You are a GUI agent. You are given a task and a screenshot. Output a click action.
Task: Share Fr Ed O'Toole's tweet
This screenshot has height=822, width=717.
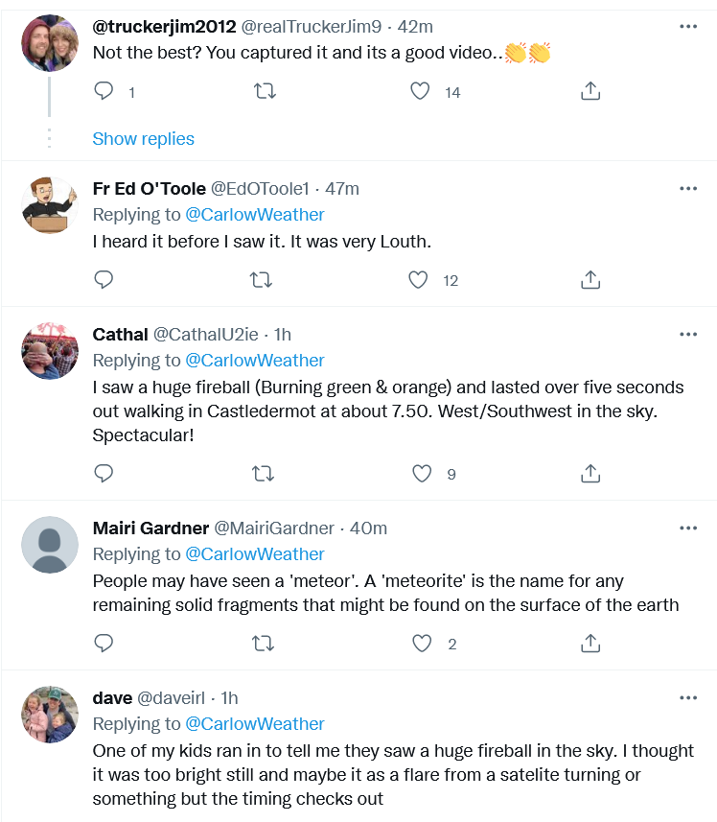(591, 280)
